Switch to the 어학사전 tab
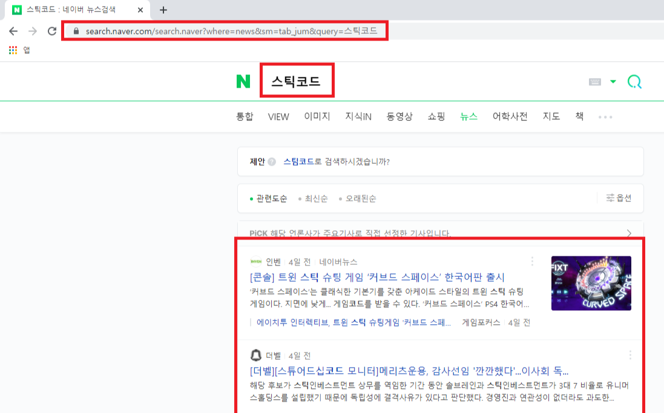This screenshot has height=413, width=664. (x=510, y=116)
